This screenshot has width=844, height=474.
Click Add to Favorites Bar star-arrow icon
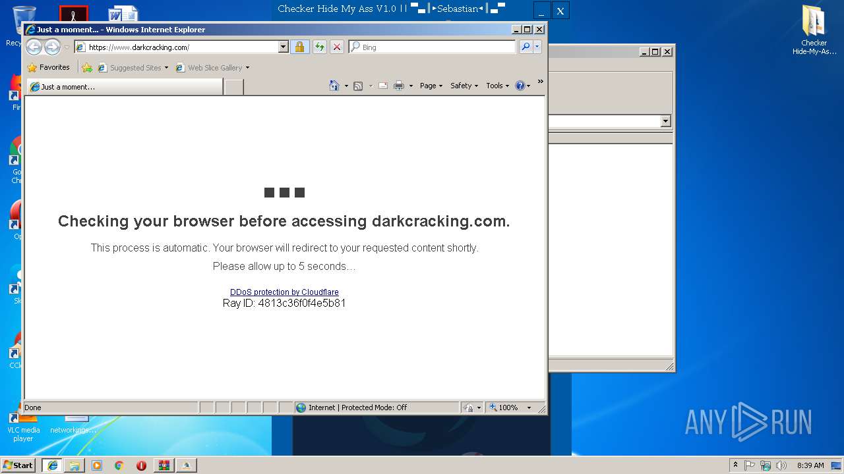pyautogui.click(x=87, y=67)
